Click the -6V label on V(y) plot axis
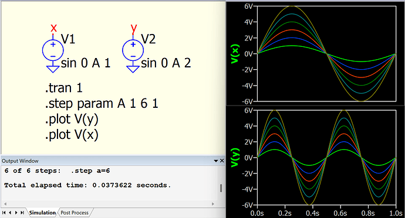The width and height of the screenshot is (405, 218). (x=247, y=205)
